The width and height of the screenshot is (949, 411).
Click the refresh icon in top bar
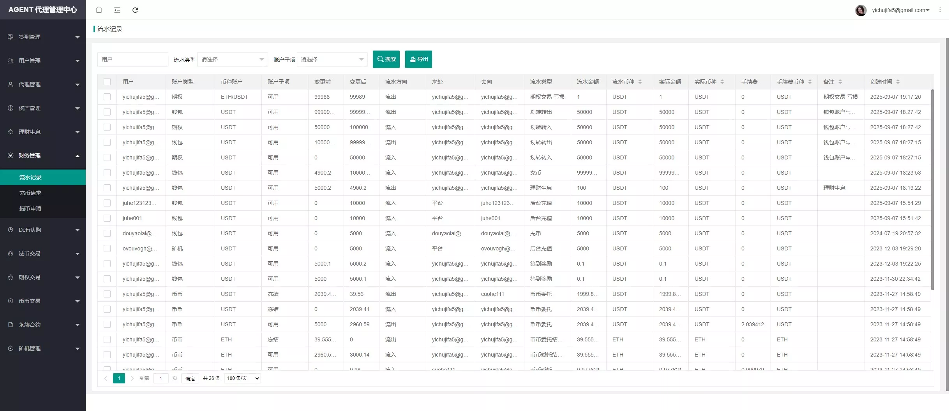(135, 10)
